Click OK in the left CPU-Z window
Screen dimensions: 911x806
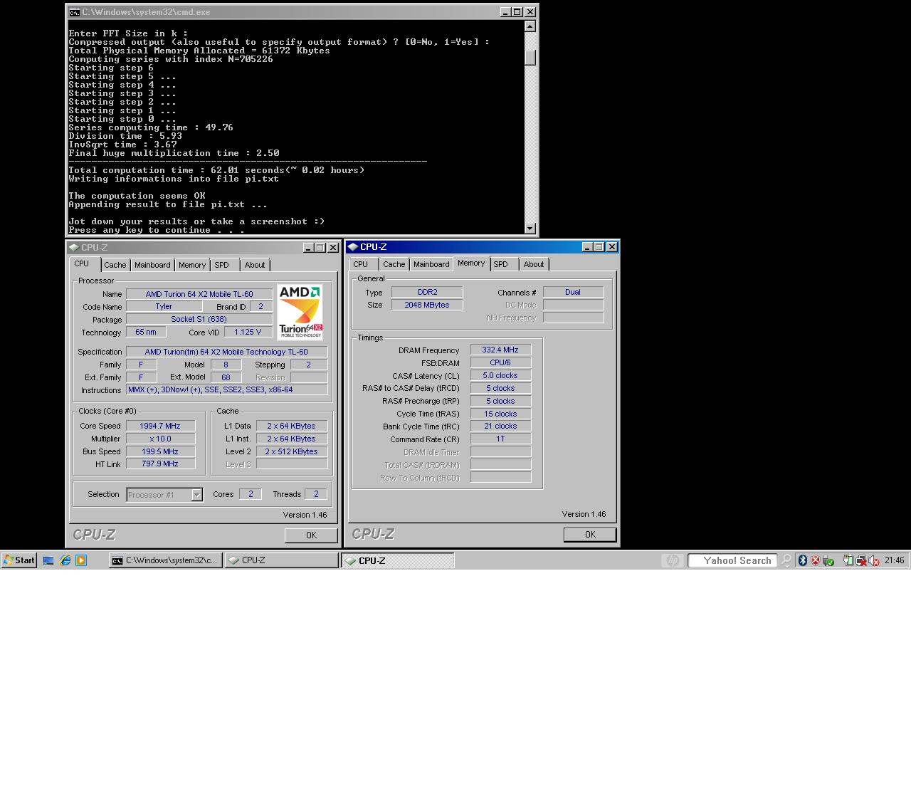[x=311, y=535]
